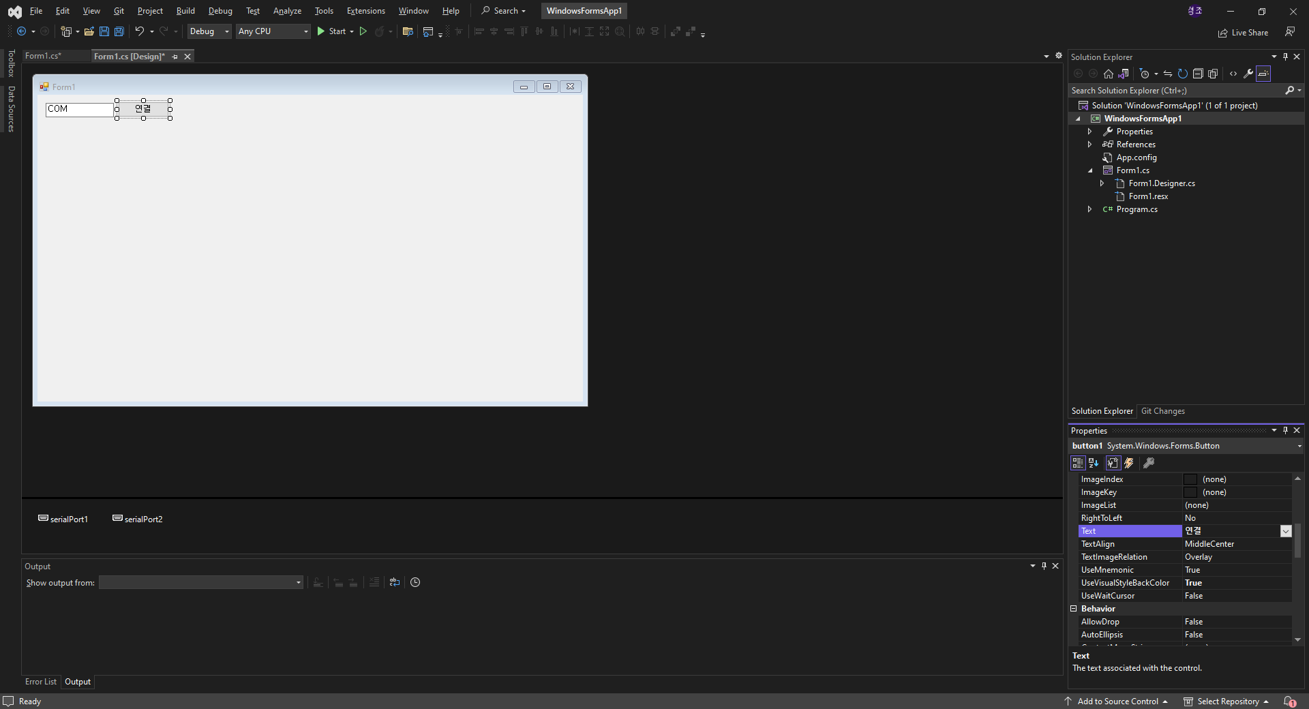Image resolution: width=1309 pixels, height=709 pixels.
Task: Click the Save All toolbar icon
Action: [119, 31]
